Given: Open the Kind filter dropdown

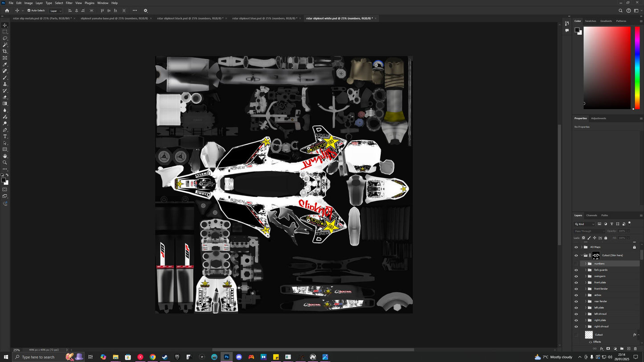Looking at the screenshot, I should click(x=585, y=224).
